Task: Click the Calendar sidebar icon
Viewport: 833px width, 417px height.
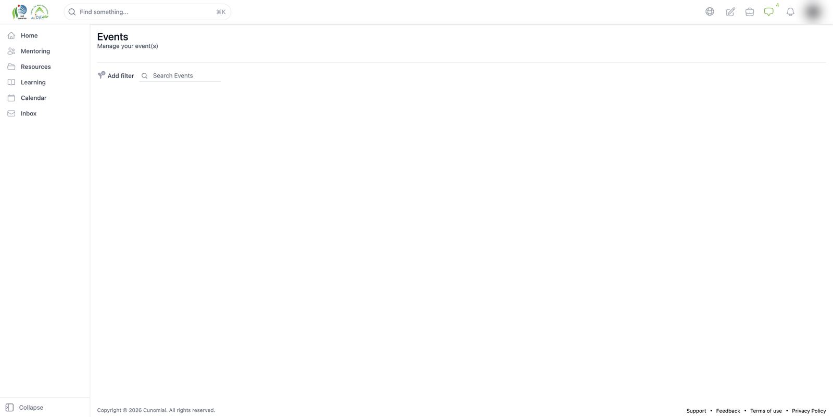Action: [11, 98]
